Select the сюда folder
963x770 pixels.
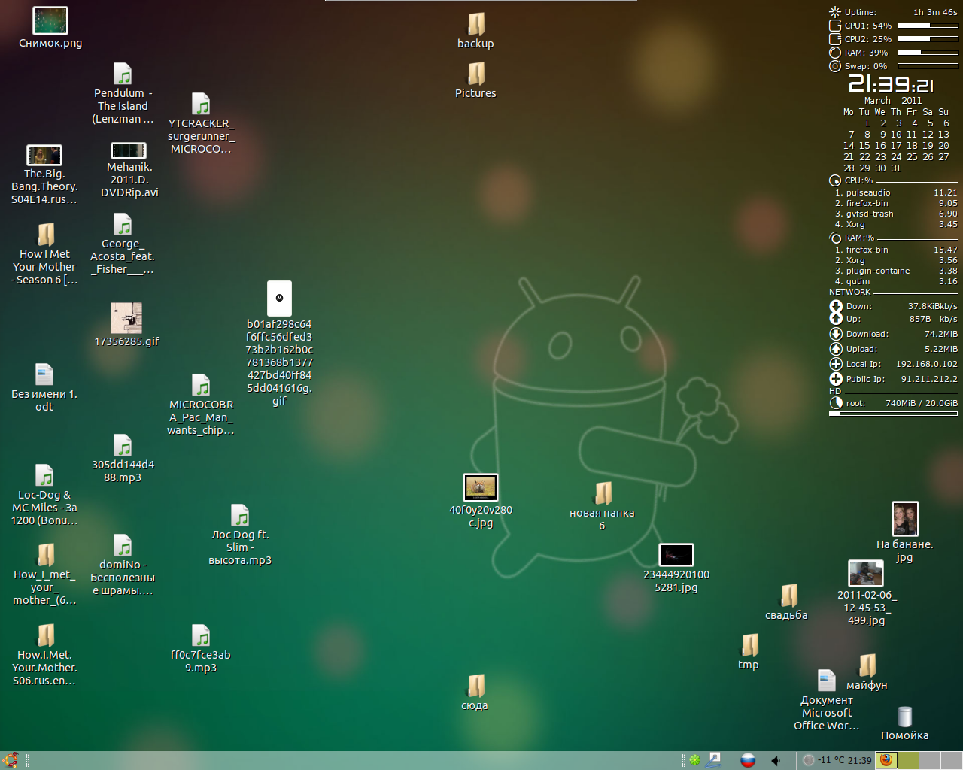[x=475, y=693]
